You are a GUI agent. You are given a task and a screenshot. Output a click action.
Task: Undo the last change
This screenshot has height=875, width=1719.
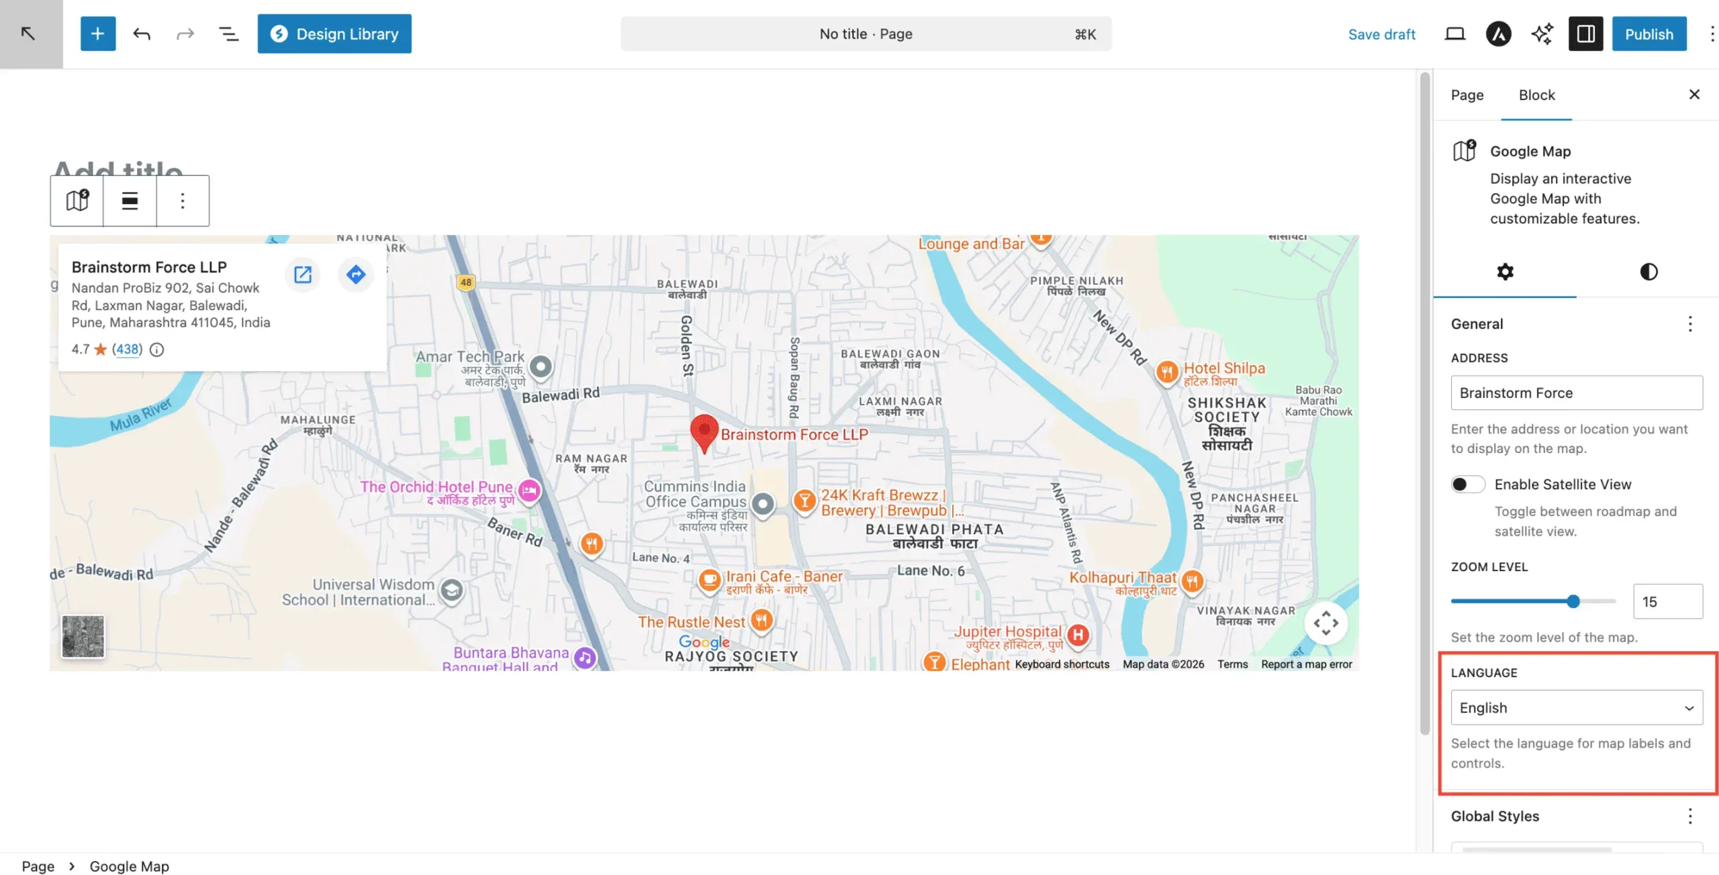(142, 34)
